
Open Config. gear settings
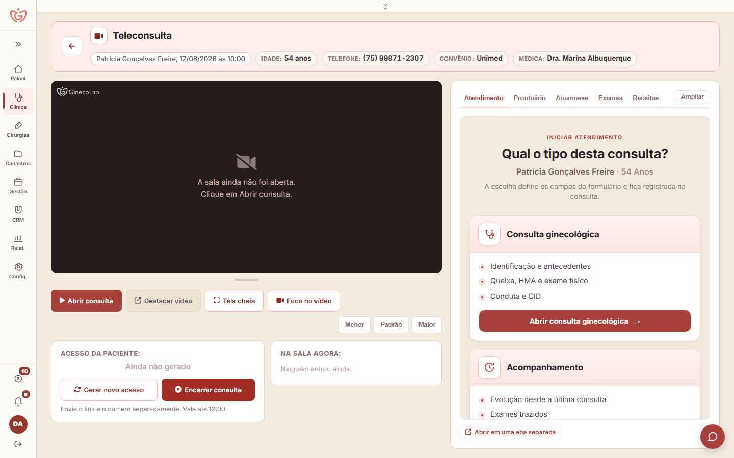tap(18, 267)
